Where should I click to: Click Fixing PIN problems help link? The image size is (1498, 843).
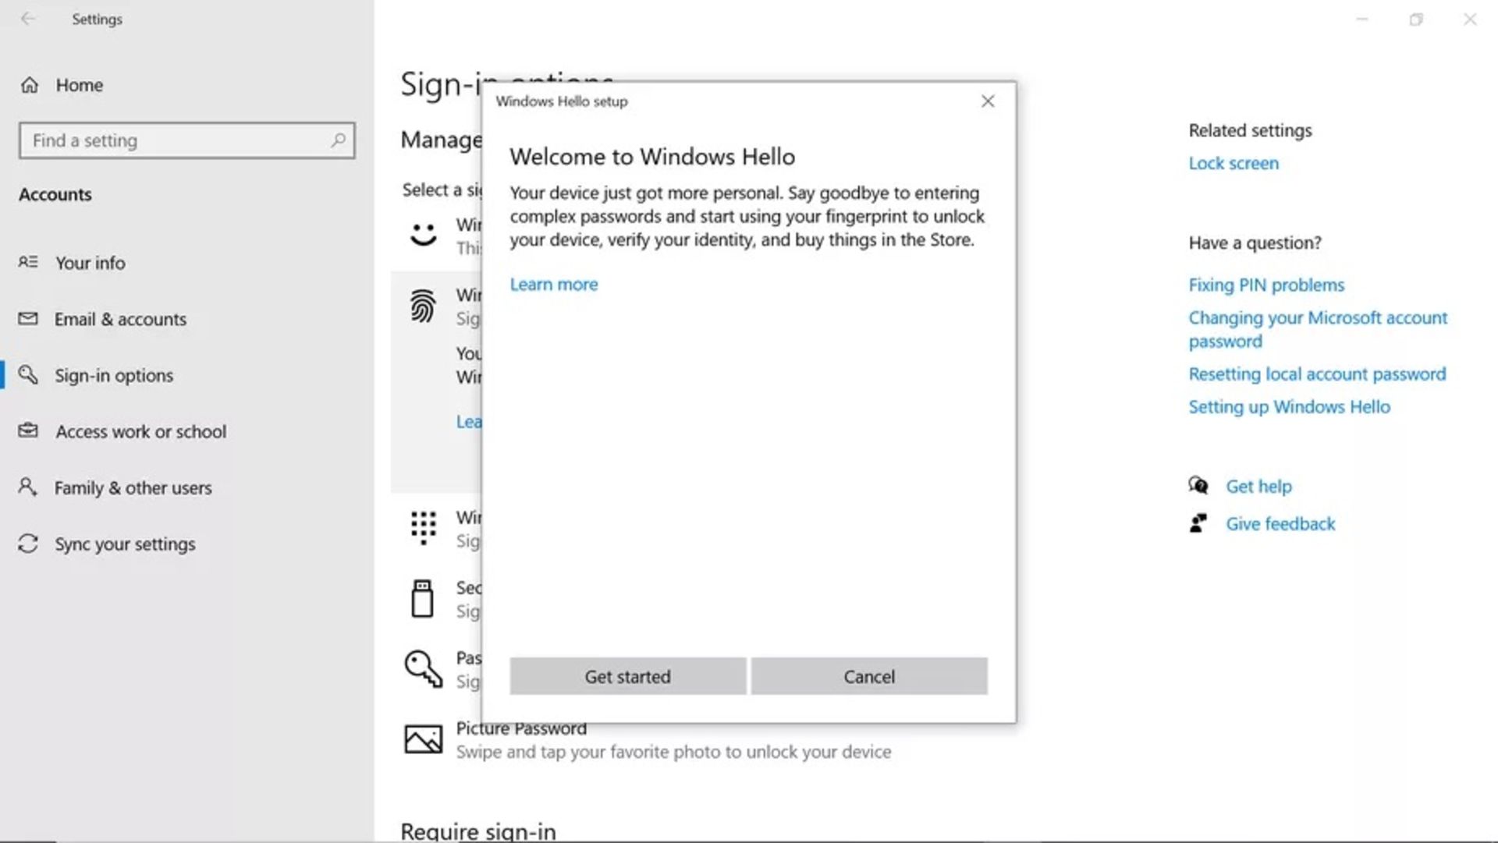pyautogui.click(x=1266, y=285)
